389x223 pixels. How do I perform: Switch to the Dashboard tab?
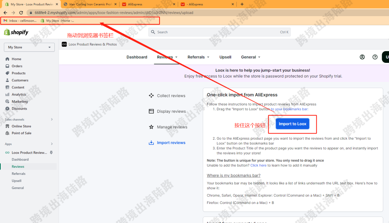tap(137, 57)
